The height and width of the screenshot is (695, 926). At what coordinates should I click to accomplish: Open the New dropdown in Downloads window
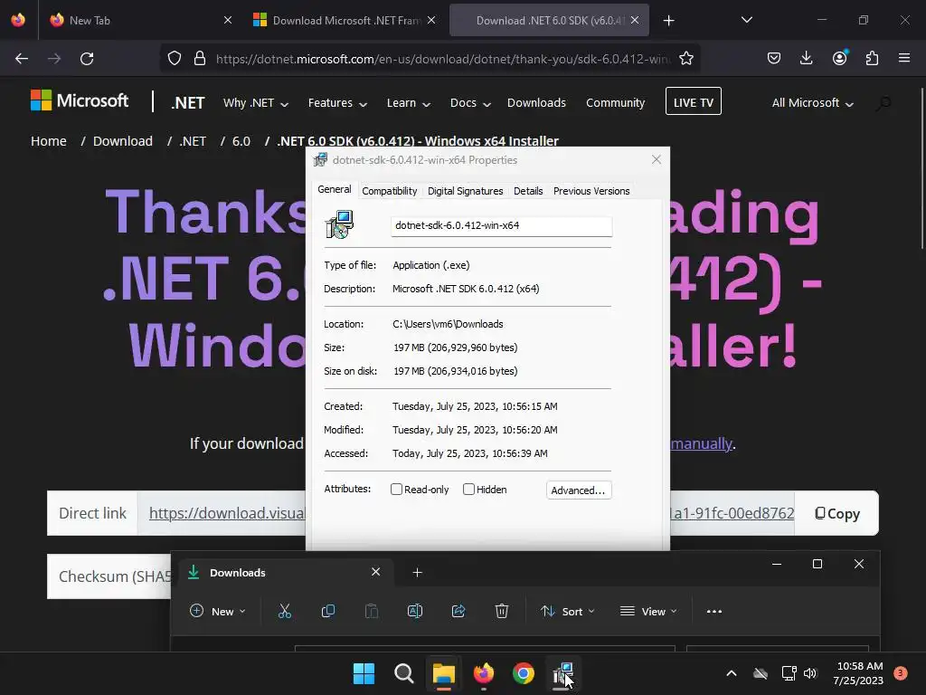pyautogui.click(x=217, y=611)
